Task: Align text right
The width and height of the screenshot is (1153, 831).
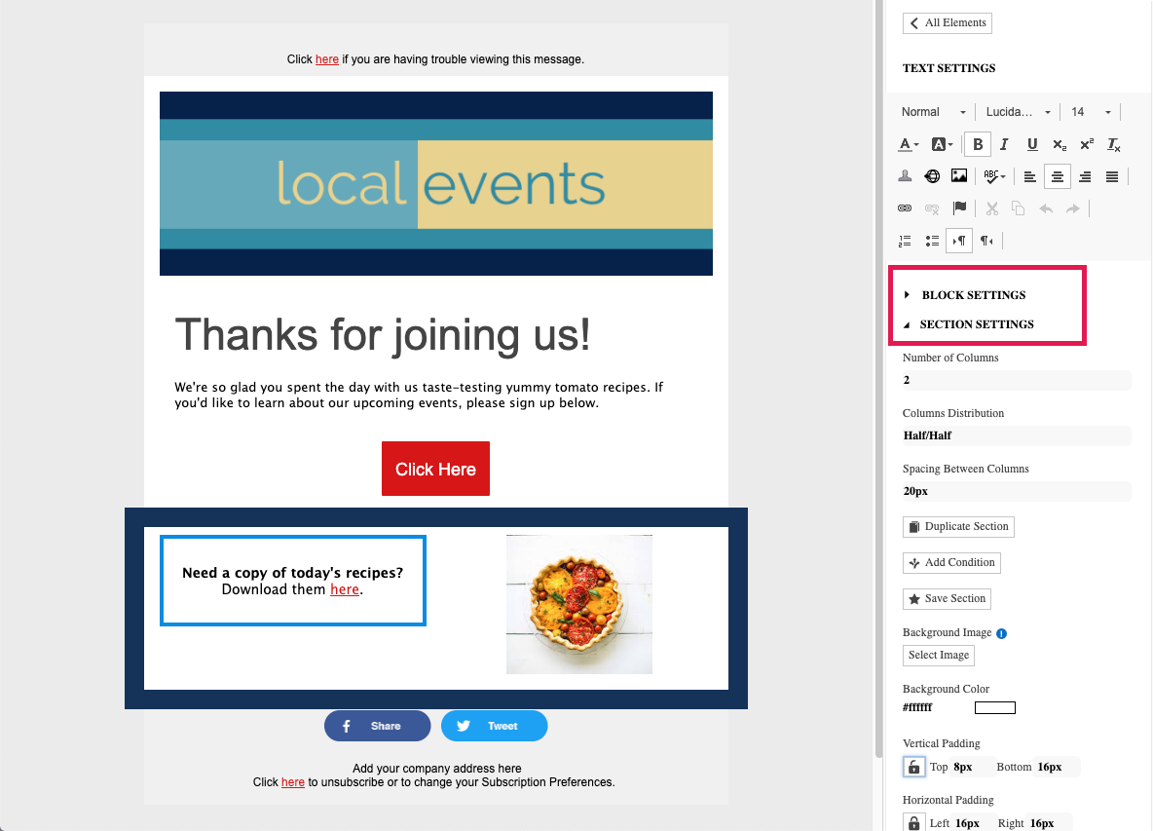Action: (1085, 176)
